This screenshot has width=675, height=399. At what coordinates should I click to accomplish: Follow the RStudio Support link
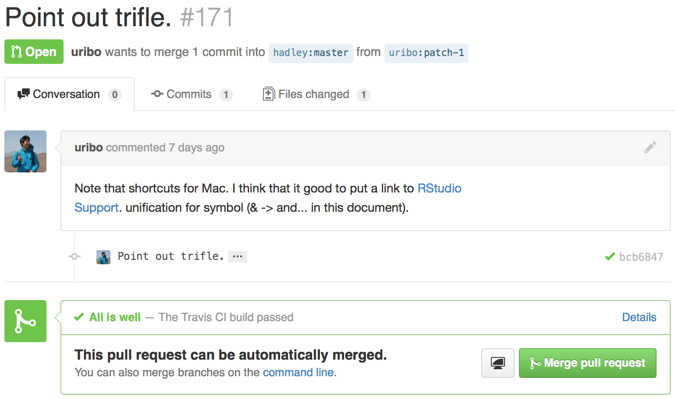439,189
